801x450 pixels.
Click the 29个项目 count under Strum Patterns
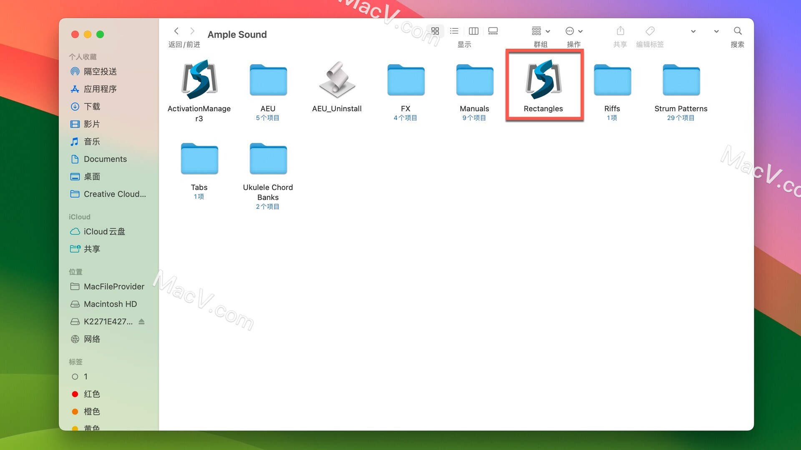pos(681,118)
